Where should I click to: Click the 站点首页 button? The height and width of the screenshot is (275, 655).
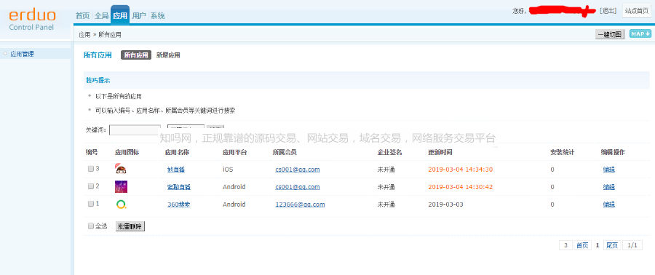coord(637,11)
